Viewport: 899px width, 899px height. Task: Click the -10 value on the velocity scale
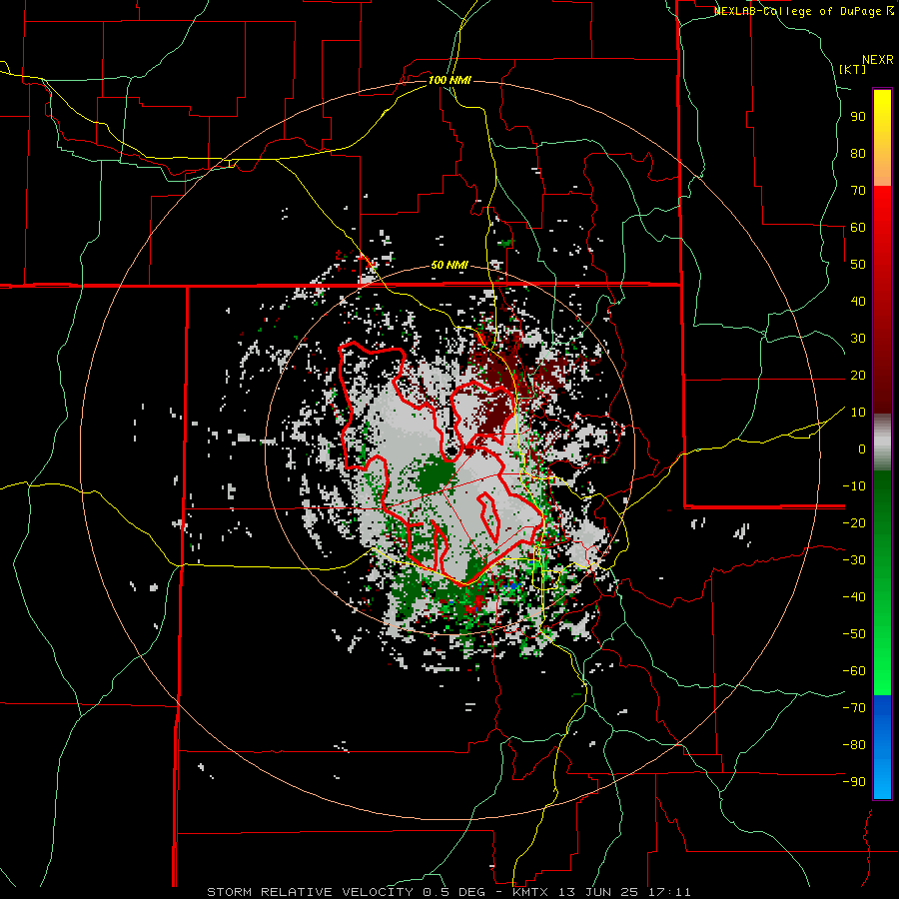point(854,486)
